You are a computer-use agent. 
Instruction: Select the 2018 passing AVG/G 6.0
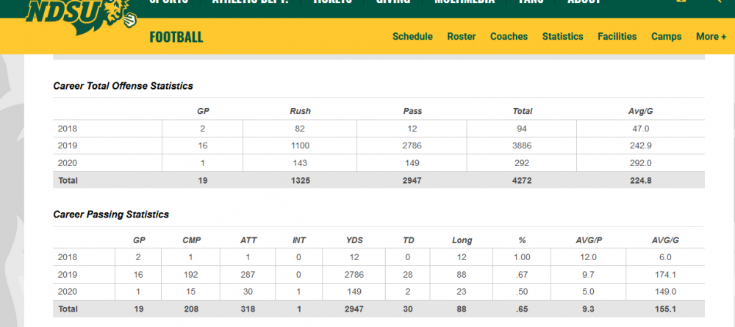[666, 257]
